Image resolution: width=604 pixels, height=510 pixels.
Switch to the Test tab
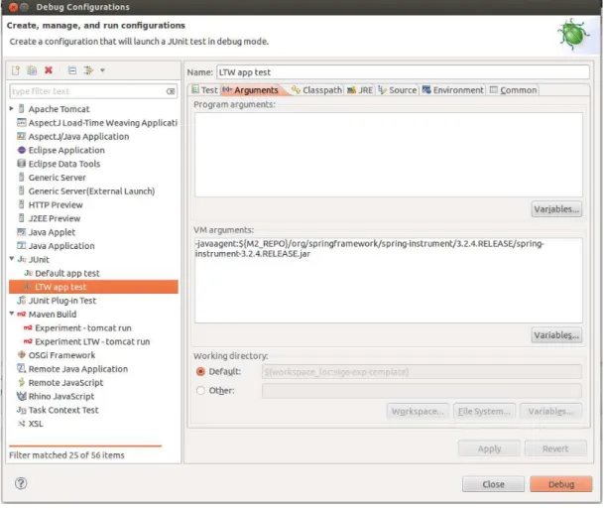click(205, 90)
